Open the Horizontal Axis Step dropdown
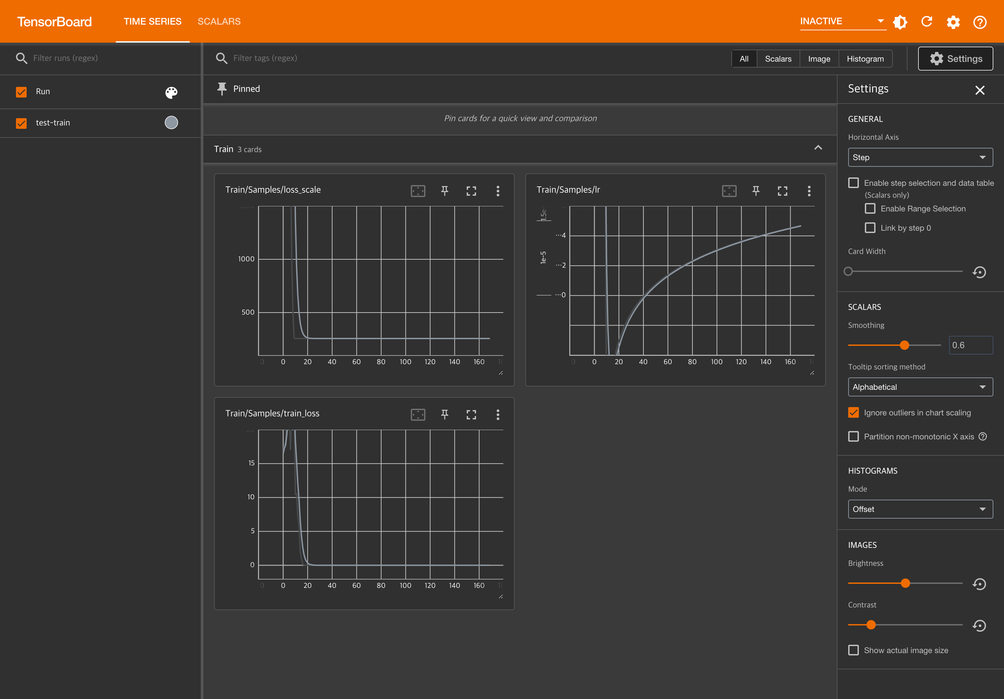1004x699 pixels. [920, 157]
